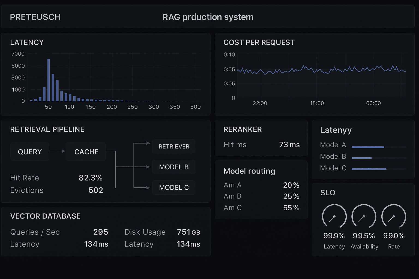The image size is (419, 279).
Task: Click the 'RAG prduction system' header title
Action: pos(208,17)
